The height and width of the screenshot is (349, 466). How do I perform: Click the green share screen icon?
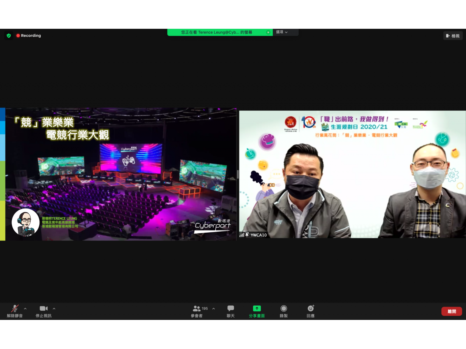[257, 309]
